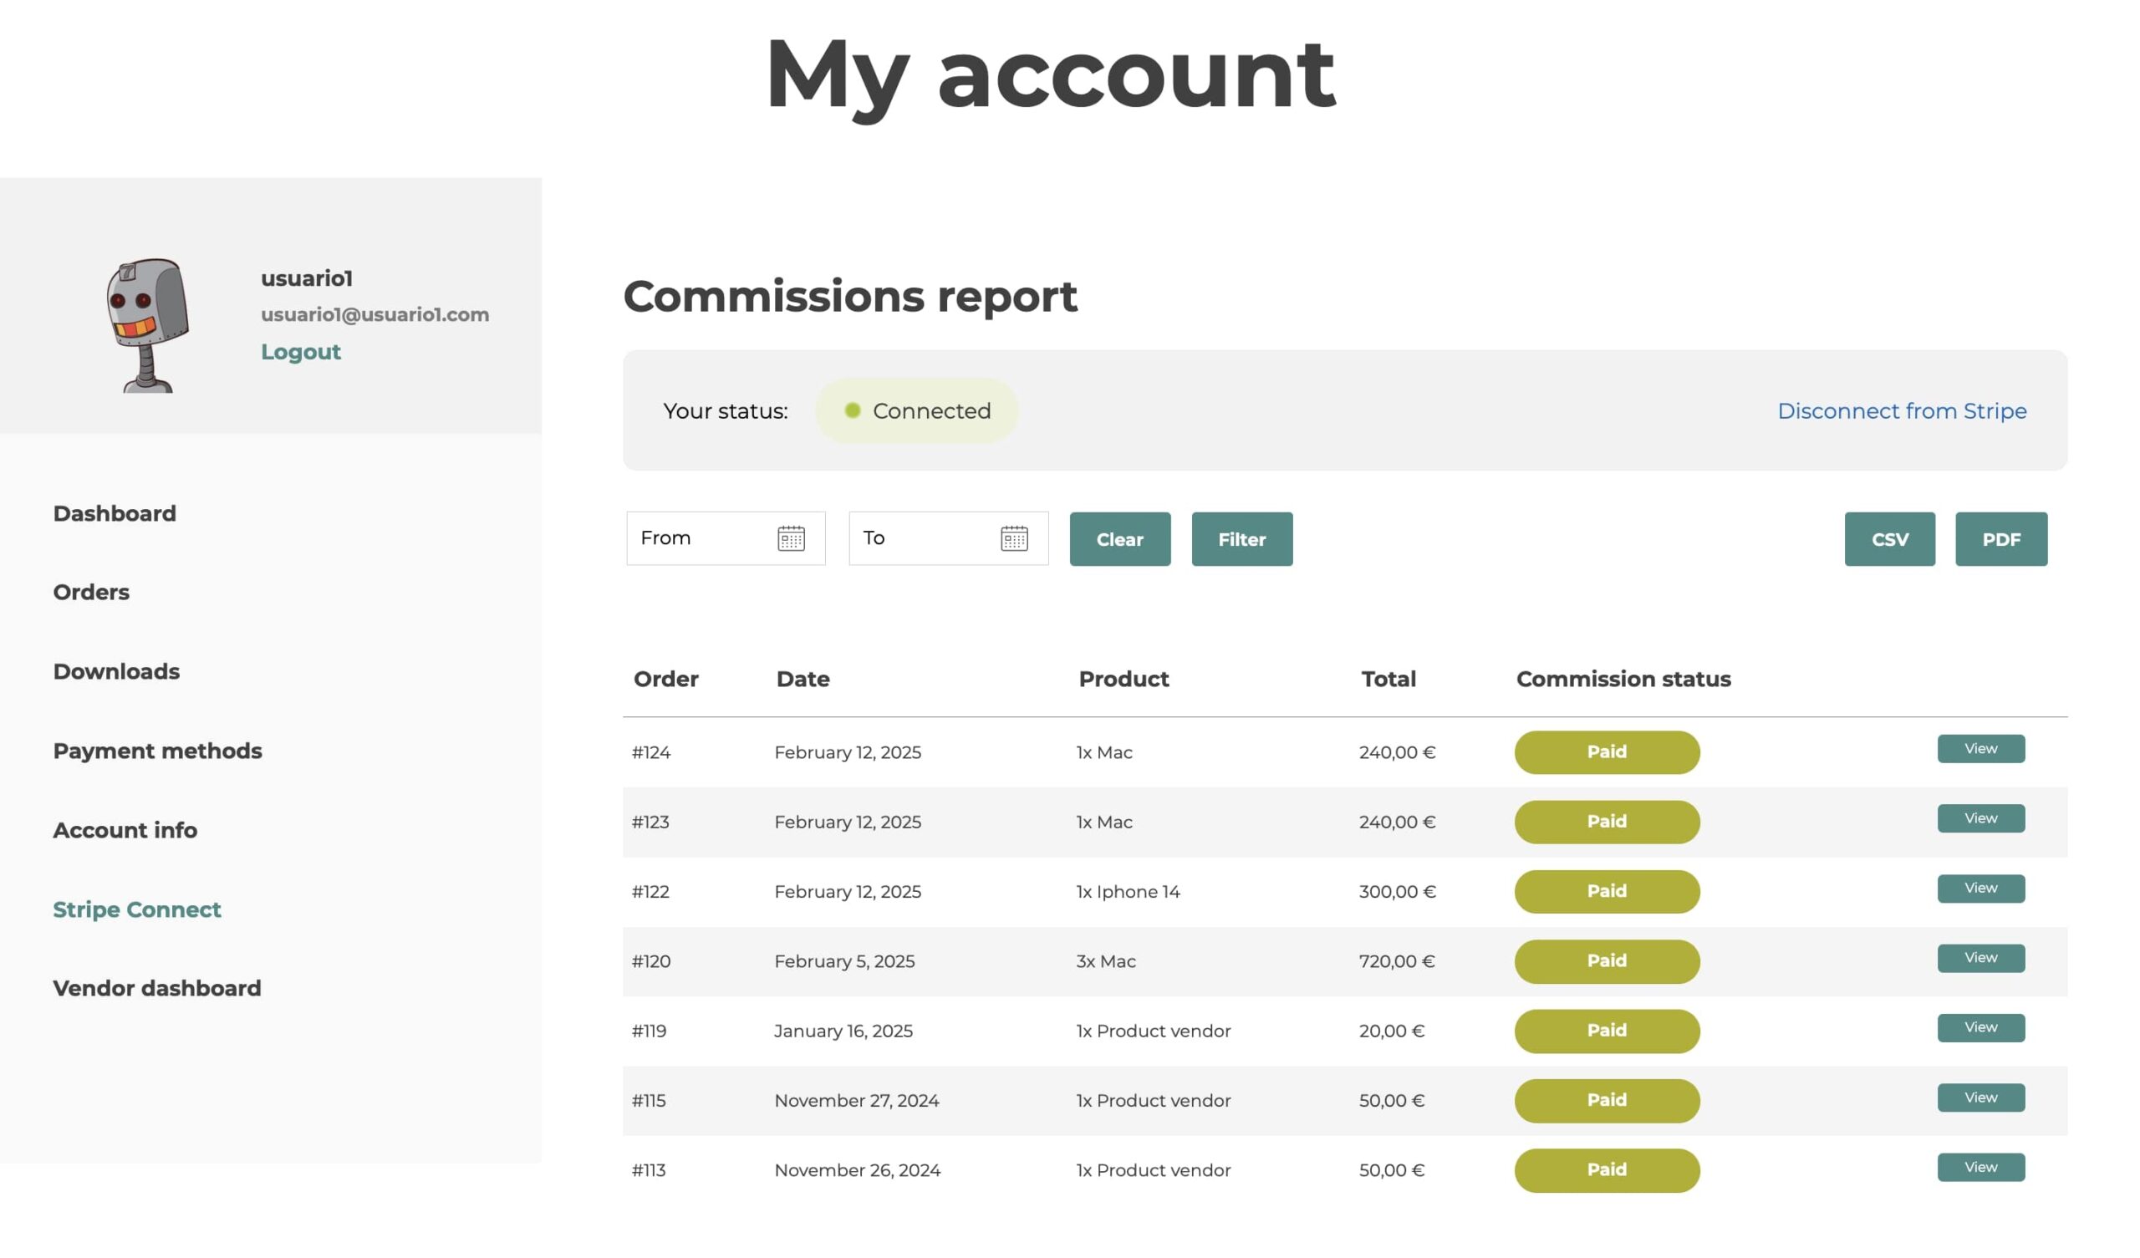The height and width of the screenshot is (1258, 2140).
Task: View order #115 details
Action: [x=1981, y=1098]
